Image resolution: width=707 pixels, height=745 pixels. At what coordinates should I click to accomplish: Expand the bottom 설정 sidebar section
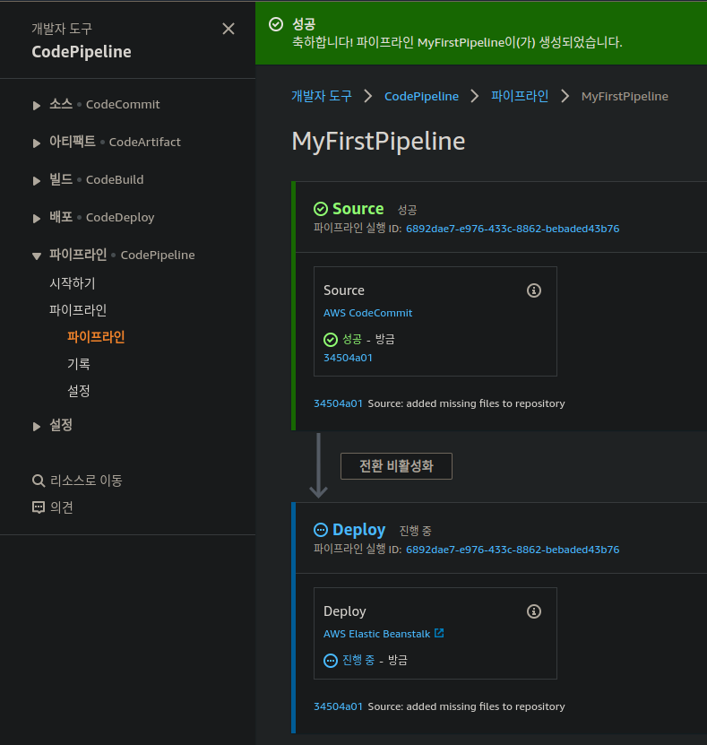(x=37, y=426)
